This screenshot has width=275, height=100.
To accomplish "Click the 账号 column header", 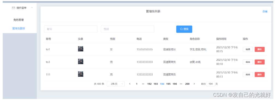I will pos(48,39).
